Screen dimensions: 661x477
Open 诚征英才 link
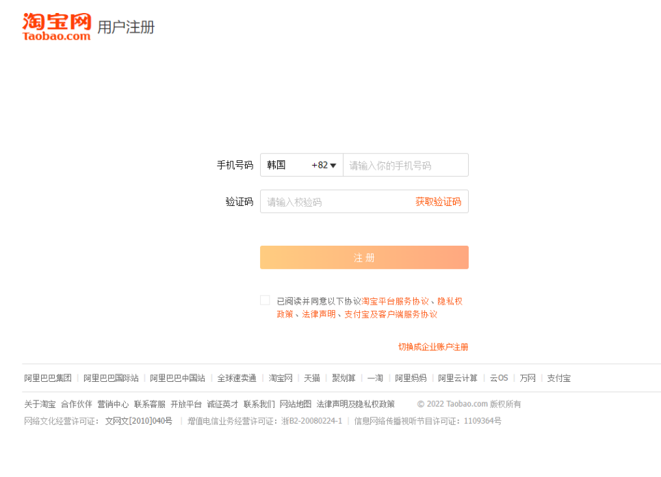[222, 404]
